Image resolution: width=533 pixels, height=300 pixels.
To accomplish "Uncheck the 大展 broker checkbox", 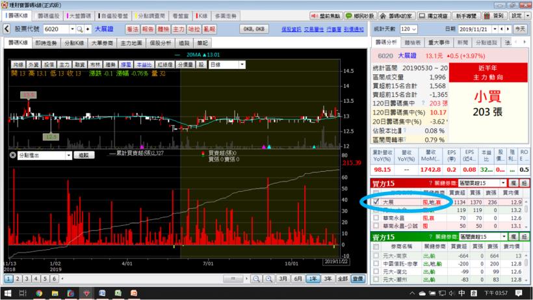I will 376,202.
